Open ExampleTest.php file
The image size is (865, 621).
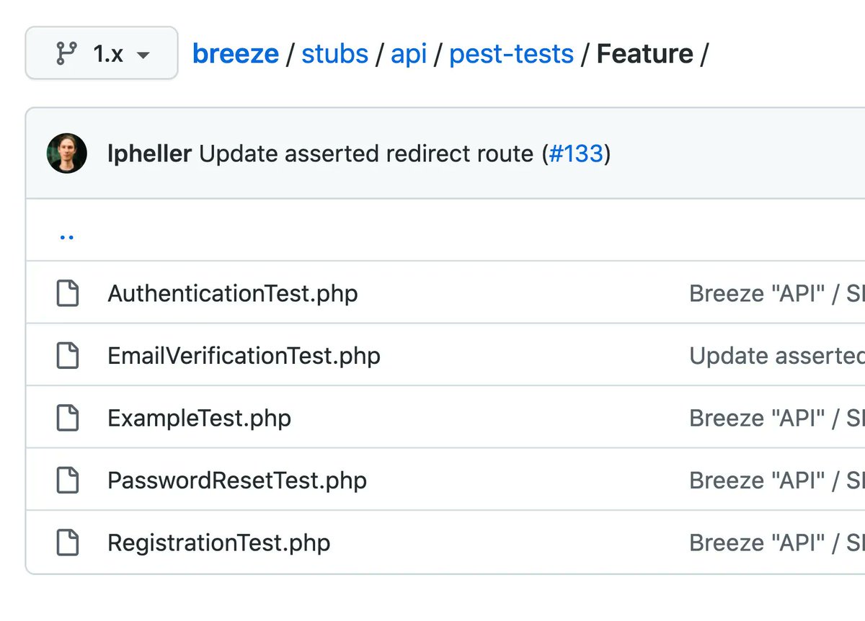199,419
